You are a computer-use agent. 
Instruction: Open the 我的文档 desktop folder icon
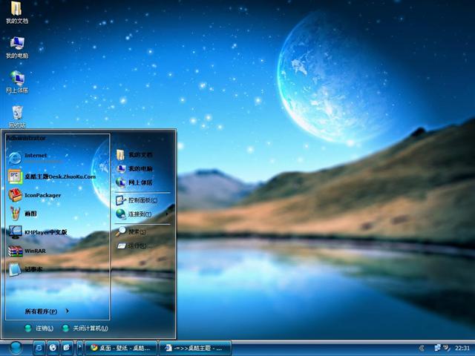click(x=17, y=12)
